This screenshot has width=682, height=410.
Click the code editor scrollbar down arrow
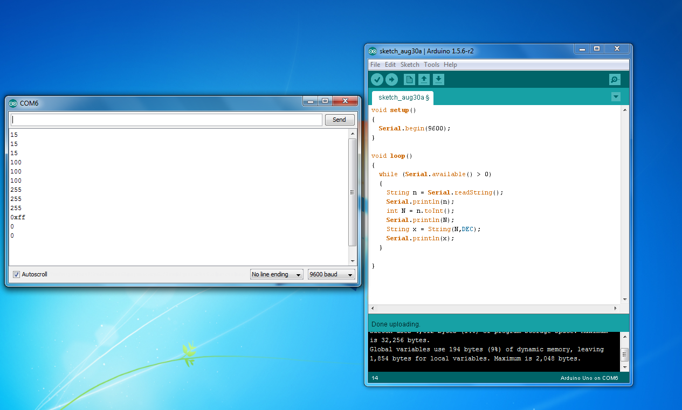click(x=625, y=299)
